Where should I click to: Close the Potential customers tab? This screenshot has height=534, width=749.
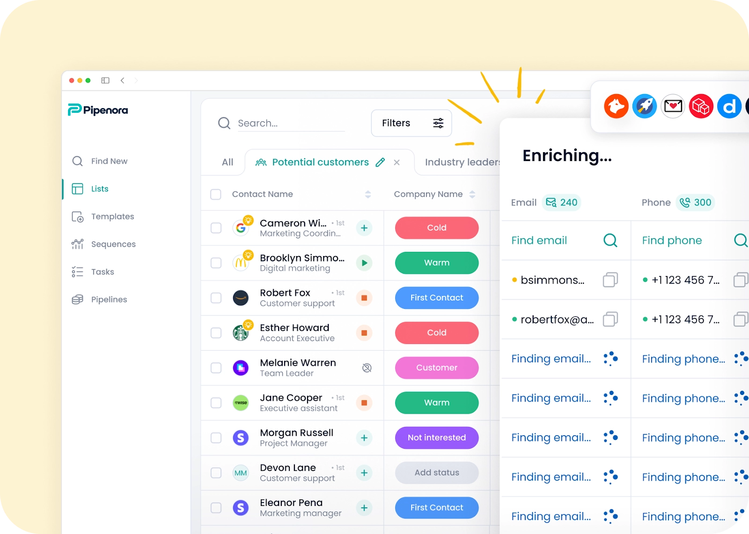pos(397,162)
